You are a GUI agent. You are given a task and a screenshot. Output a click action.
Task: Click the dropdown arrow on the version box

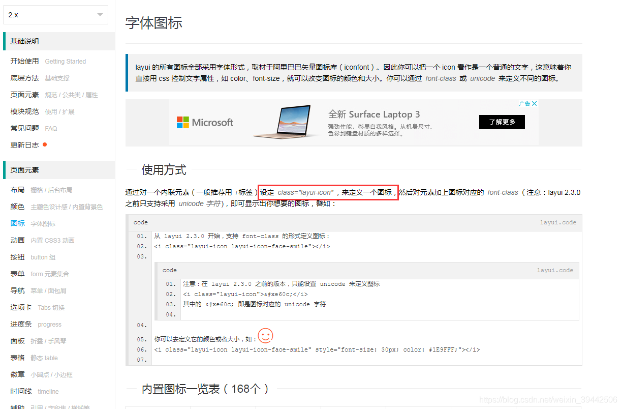pyautogui.click(x=100, y=15)
